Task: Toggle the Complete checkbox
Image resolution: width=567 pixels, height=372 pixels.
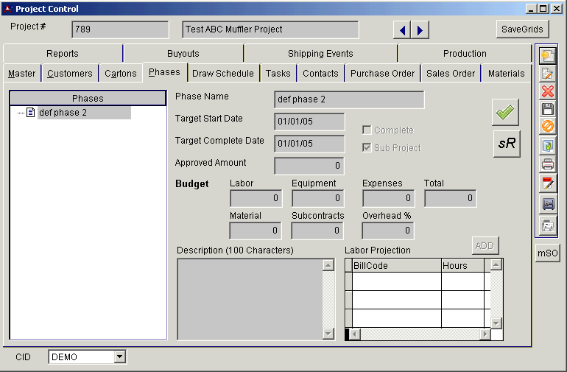Action: pos(367,130)
